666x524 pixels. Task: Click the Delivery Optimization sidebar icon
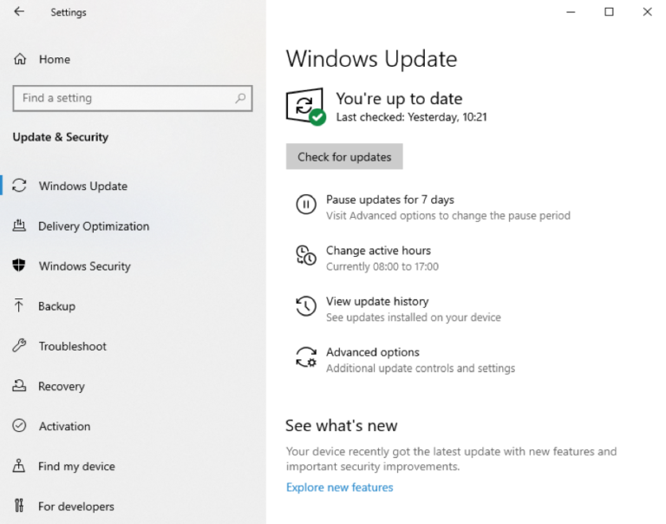click(19, 226)
